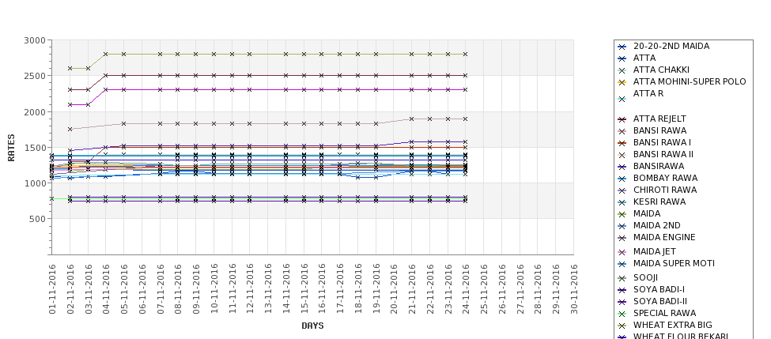
Task: Select the KESRI RAWA legend label
Action: click(x=659, y=202)
